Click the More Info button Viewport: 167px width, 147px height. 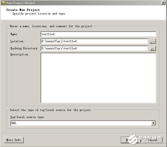(14, 140)
